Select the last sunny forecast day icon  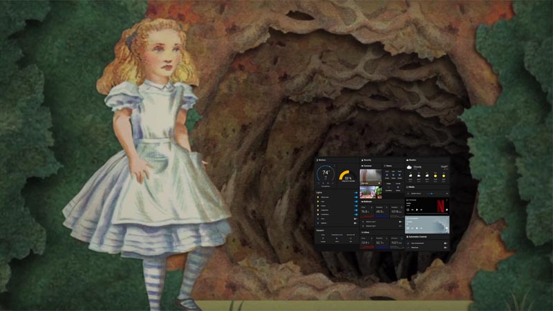(x=444, y=176)
